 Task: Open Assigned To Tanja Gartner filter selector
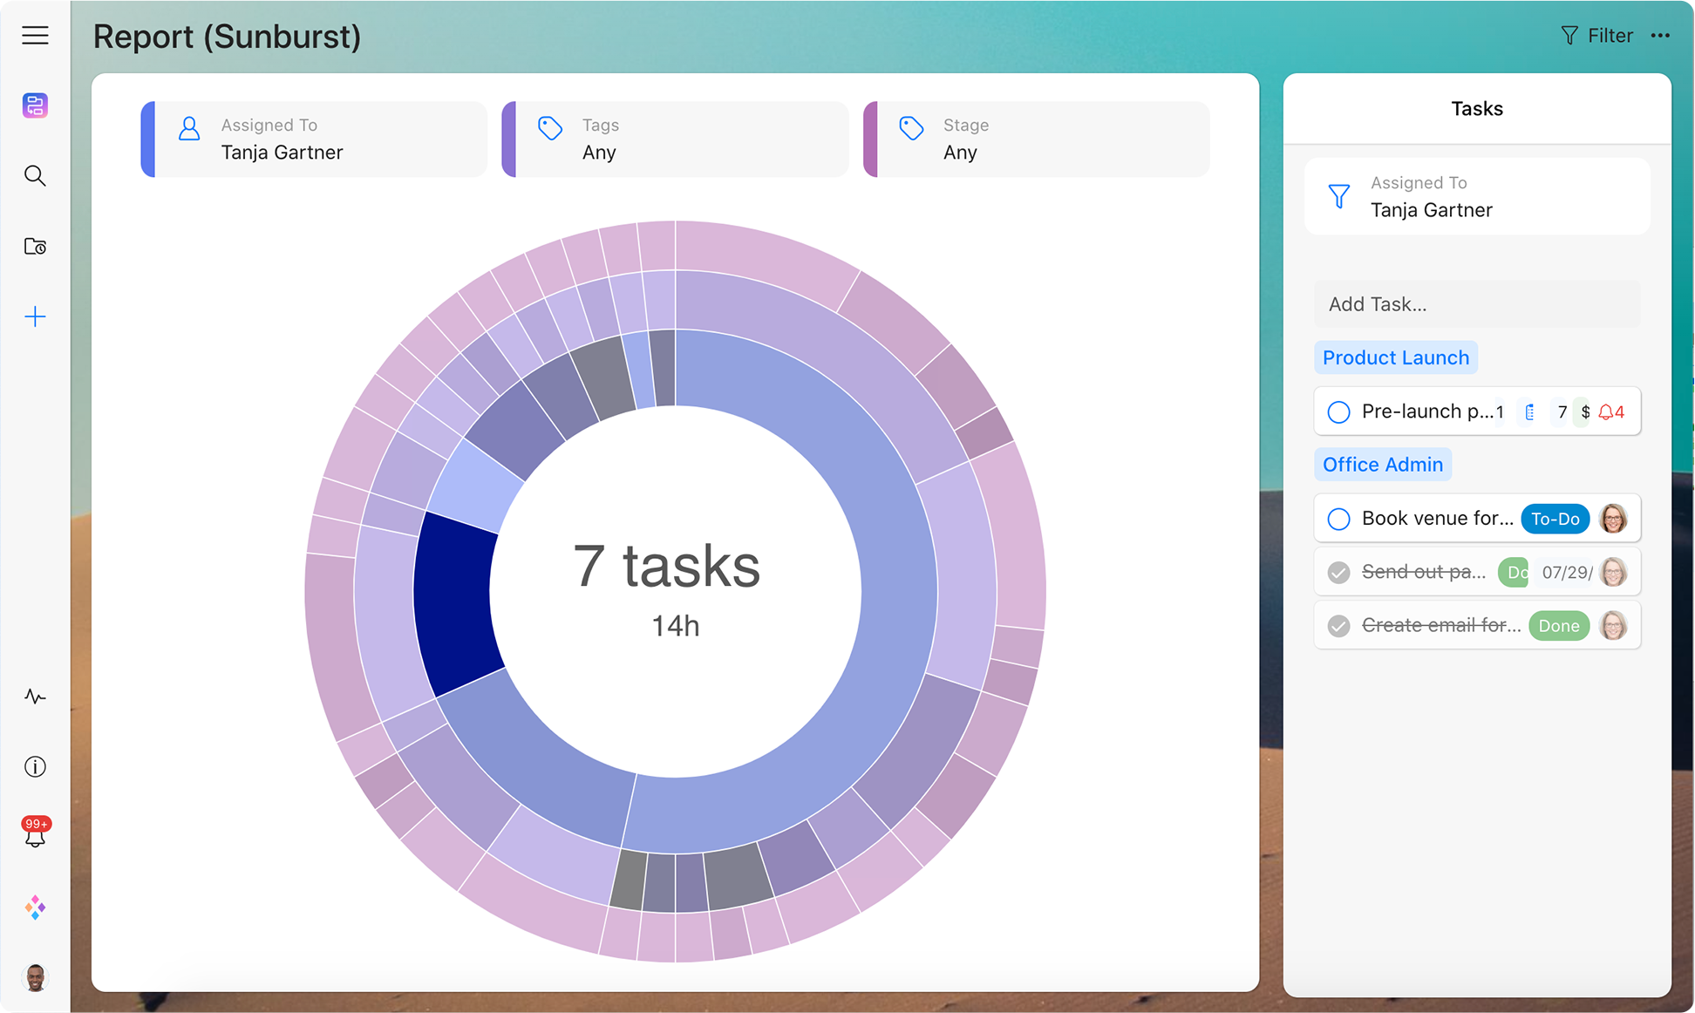[314, 139]
